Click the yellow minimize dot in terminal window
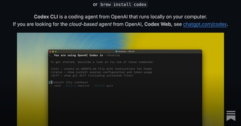This screenshot has width=241, height=126. coord(53,51)
